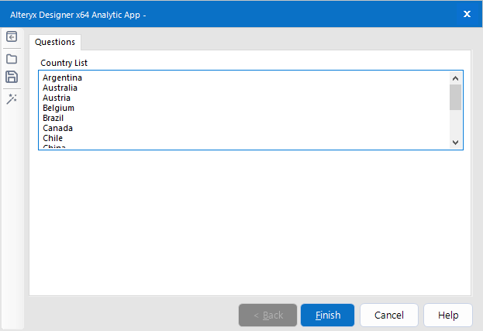Click the Cancel button
This screenshot has height=331, width=483.
coord(389,315)
